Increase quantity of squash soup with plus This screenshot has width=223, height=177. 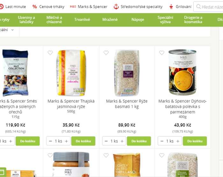[x=178, y=141]
